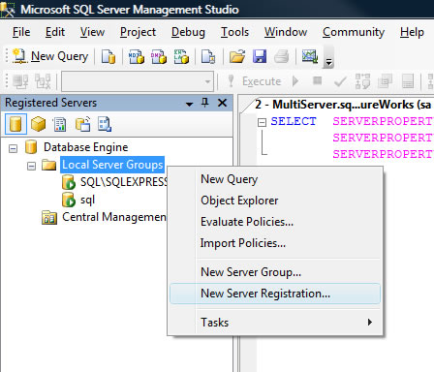Open the Debug menu

pyautogui.click(x=188, y=32)
